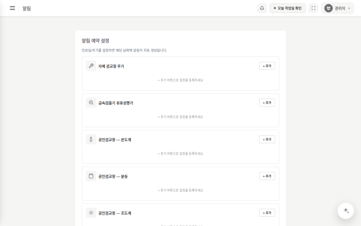
Task: Toggle fullscreen mode icon
Action: click(x=313, y=8)
